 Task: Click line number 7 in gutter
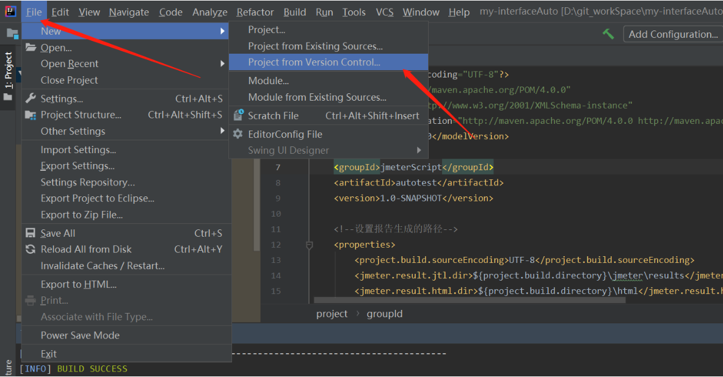[x=278, y=167]
